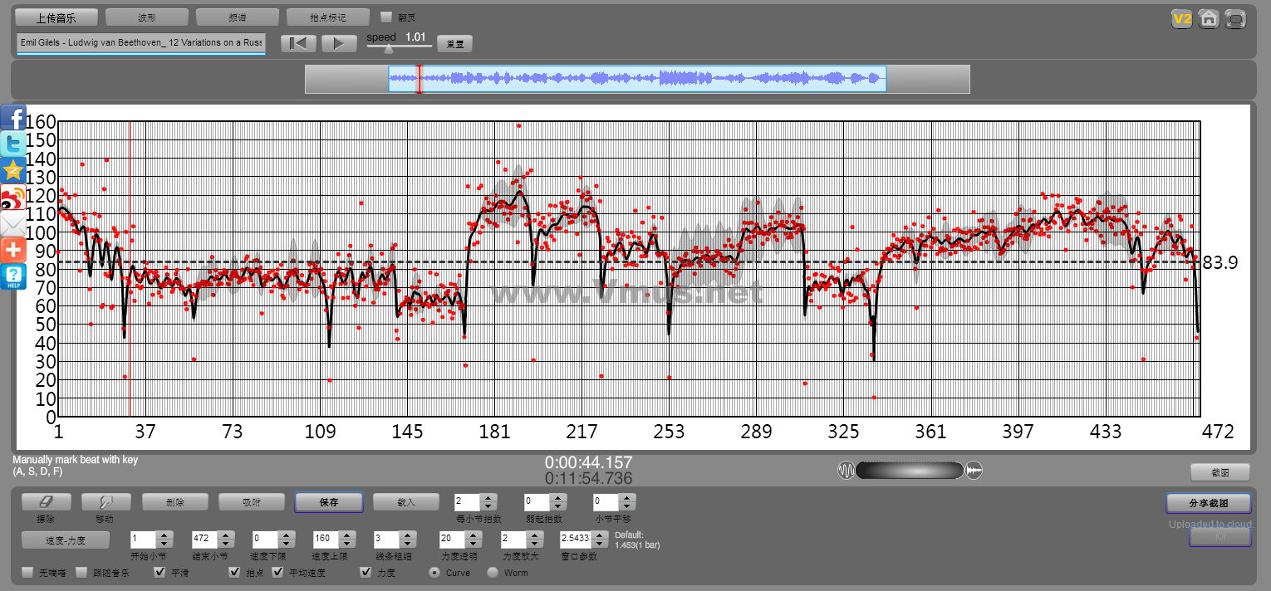This screenshot has height=591, width=1271.
Task: Share by email envelope icon
Action: [x=13, y=224]
